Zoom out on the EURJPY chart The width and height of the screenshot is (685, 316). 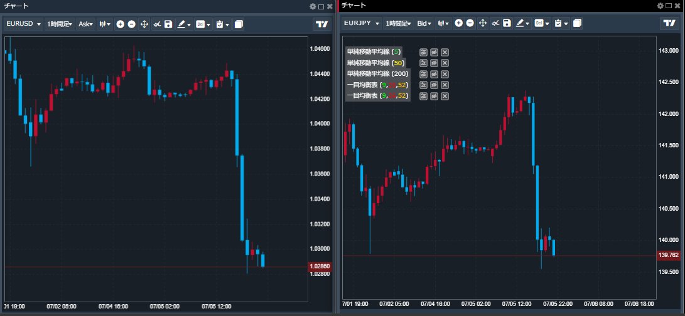point(470,24)
